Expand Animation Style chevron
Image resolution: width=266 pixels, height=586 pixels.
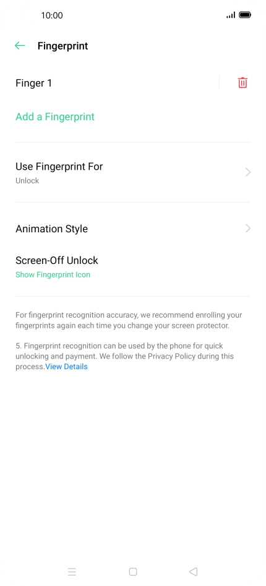(247, 229)
